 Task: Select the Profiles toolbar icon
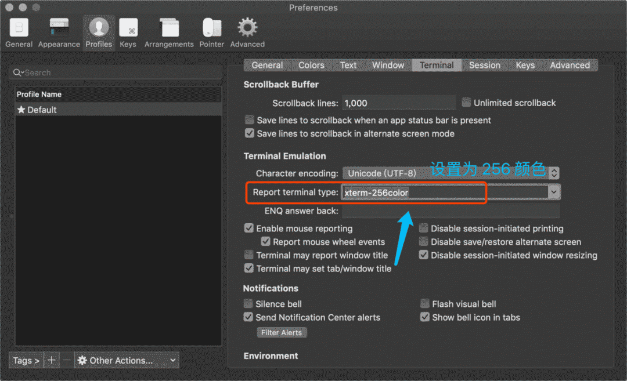coord(99,32)
